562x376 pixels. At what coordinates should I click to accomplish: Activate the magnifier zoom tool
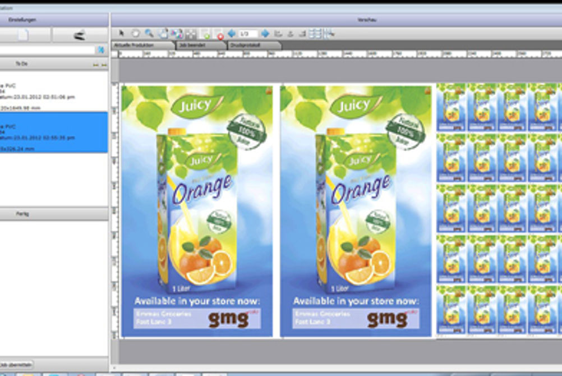(x=149, y=33)
